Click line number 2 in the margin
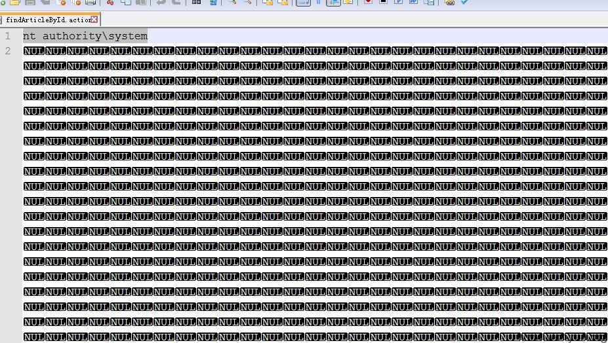The height and width of the screenshot is (343, 608). click(x=8, y=50)
